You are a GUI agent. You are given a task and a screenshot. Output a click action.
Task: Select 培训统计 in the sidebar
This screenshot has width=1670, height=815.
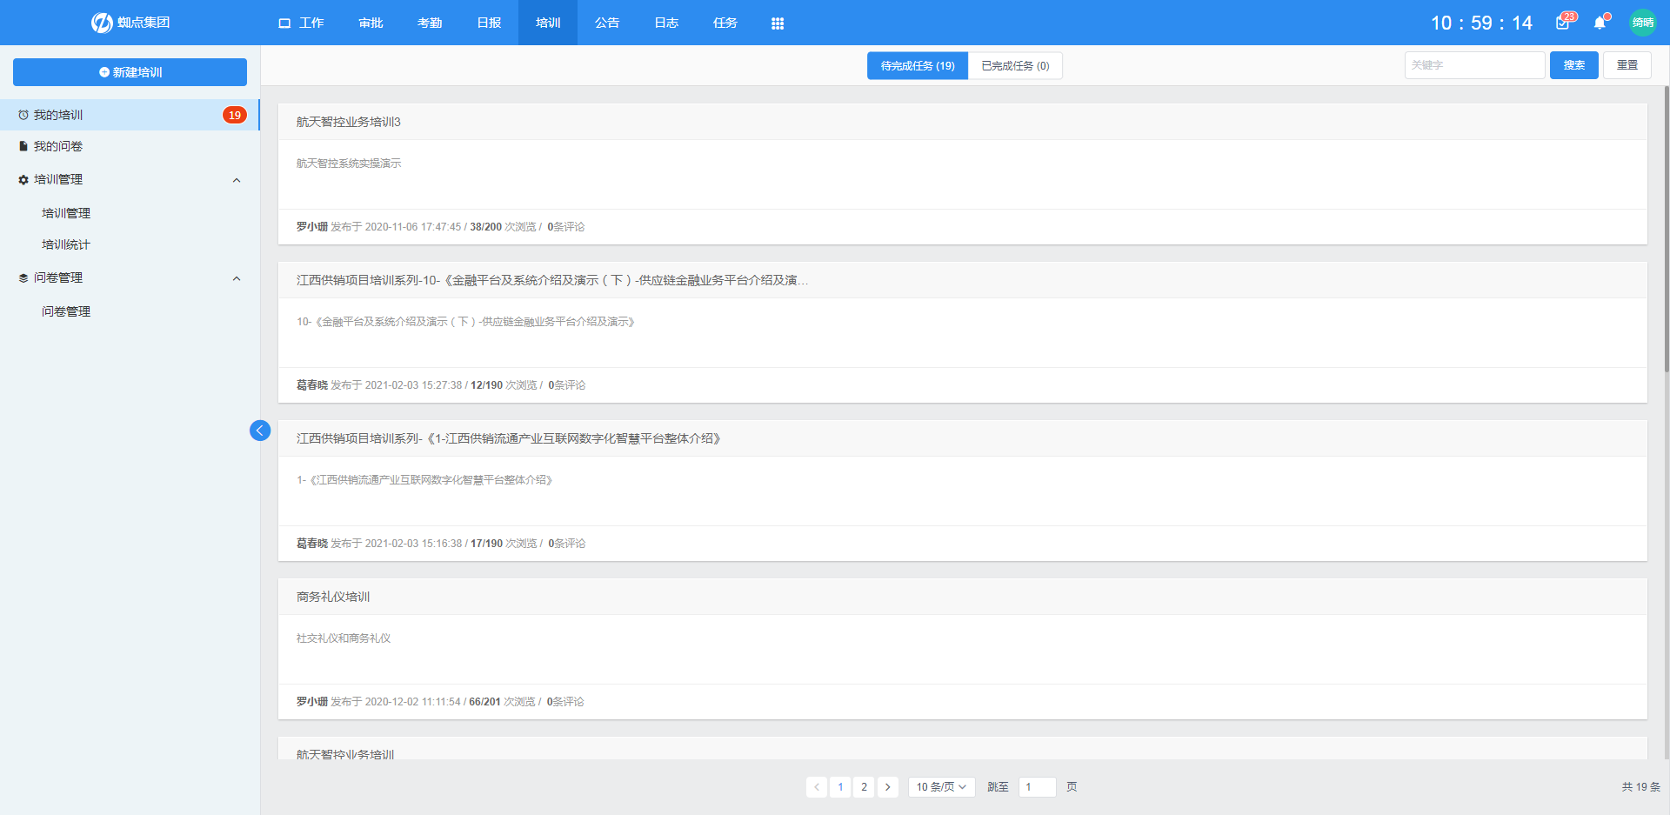66,244
